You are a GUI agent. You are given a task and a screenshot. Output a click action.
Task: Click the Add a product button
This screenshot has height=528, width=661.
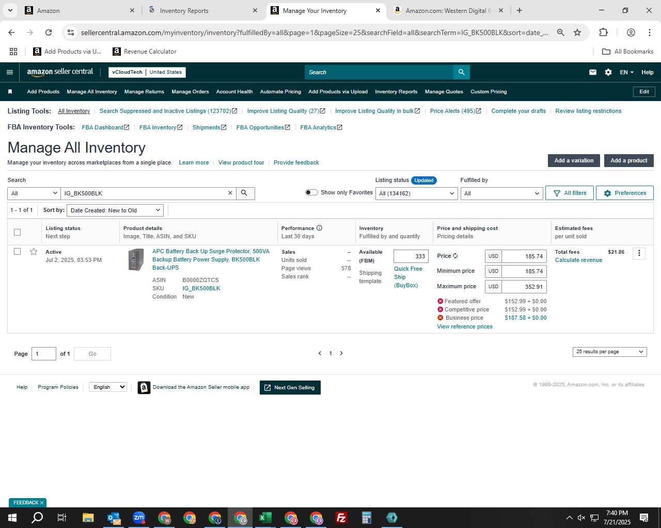[628, 160]
